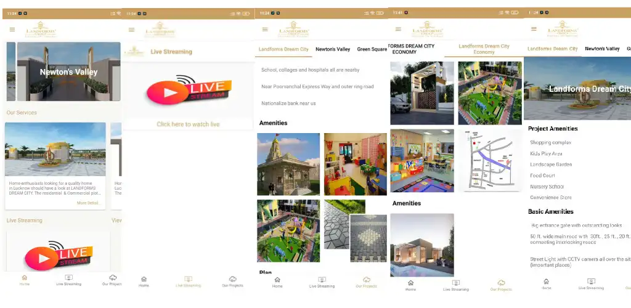Tap Our Projects nav icon on Economy screen
Image resolution: width=631 pixels, height=308 pixels.
(501, 283)
